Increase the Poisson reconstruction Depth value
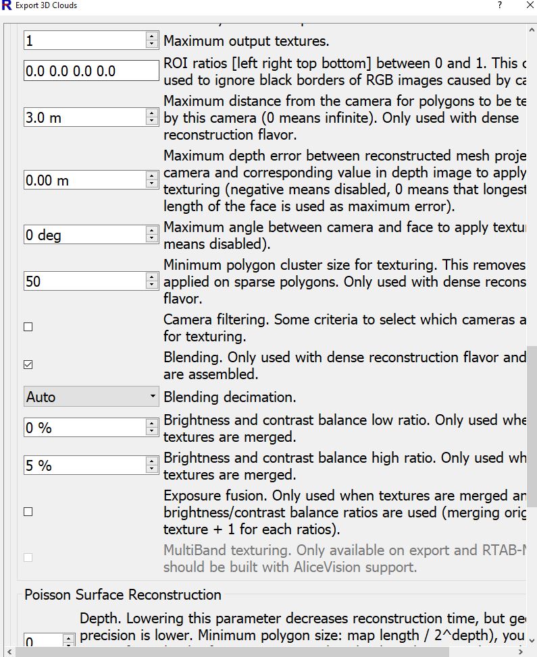The image size is (537, 657). click(x=68, y=637)
